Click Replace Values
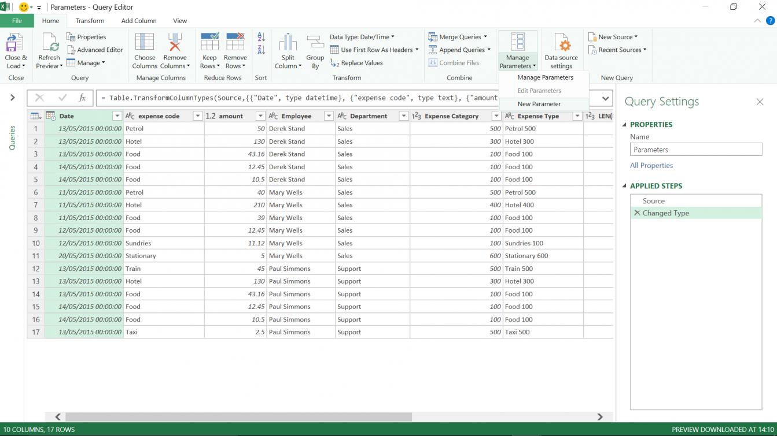The image size is (777, 436). pyautogui.click(x=356, y=63)
